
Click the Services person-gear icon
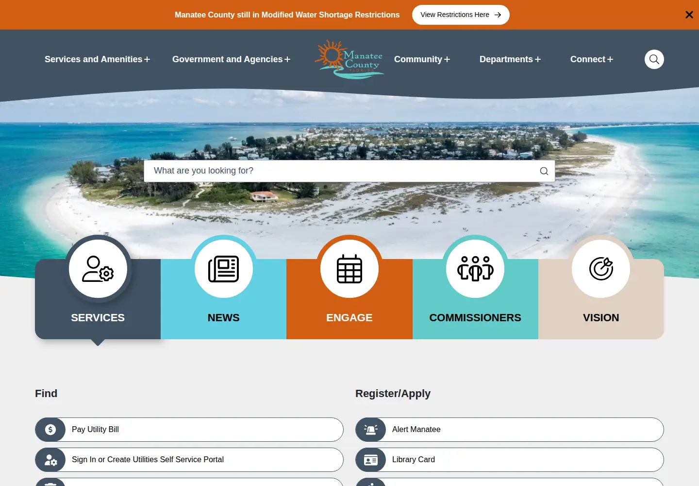(98, 269)
